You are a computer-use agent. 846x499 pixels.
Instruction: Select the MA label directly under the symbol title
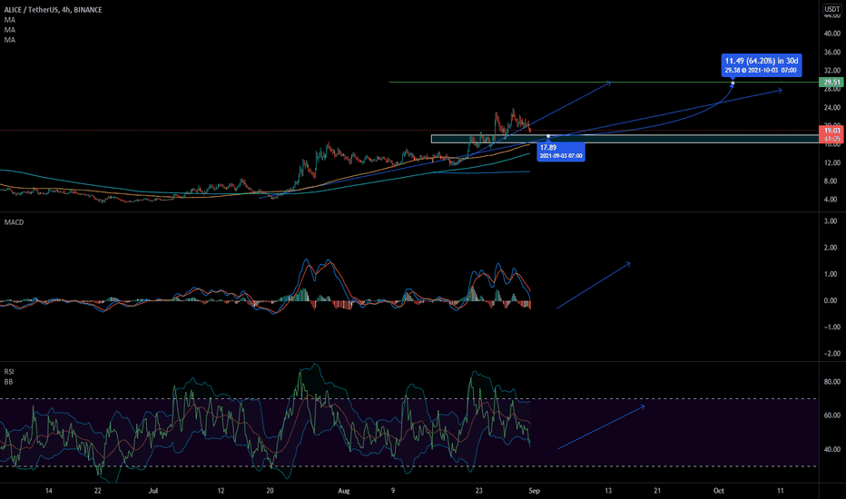[10, 20]
